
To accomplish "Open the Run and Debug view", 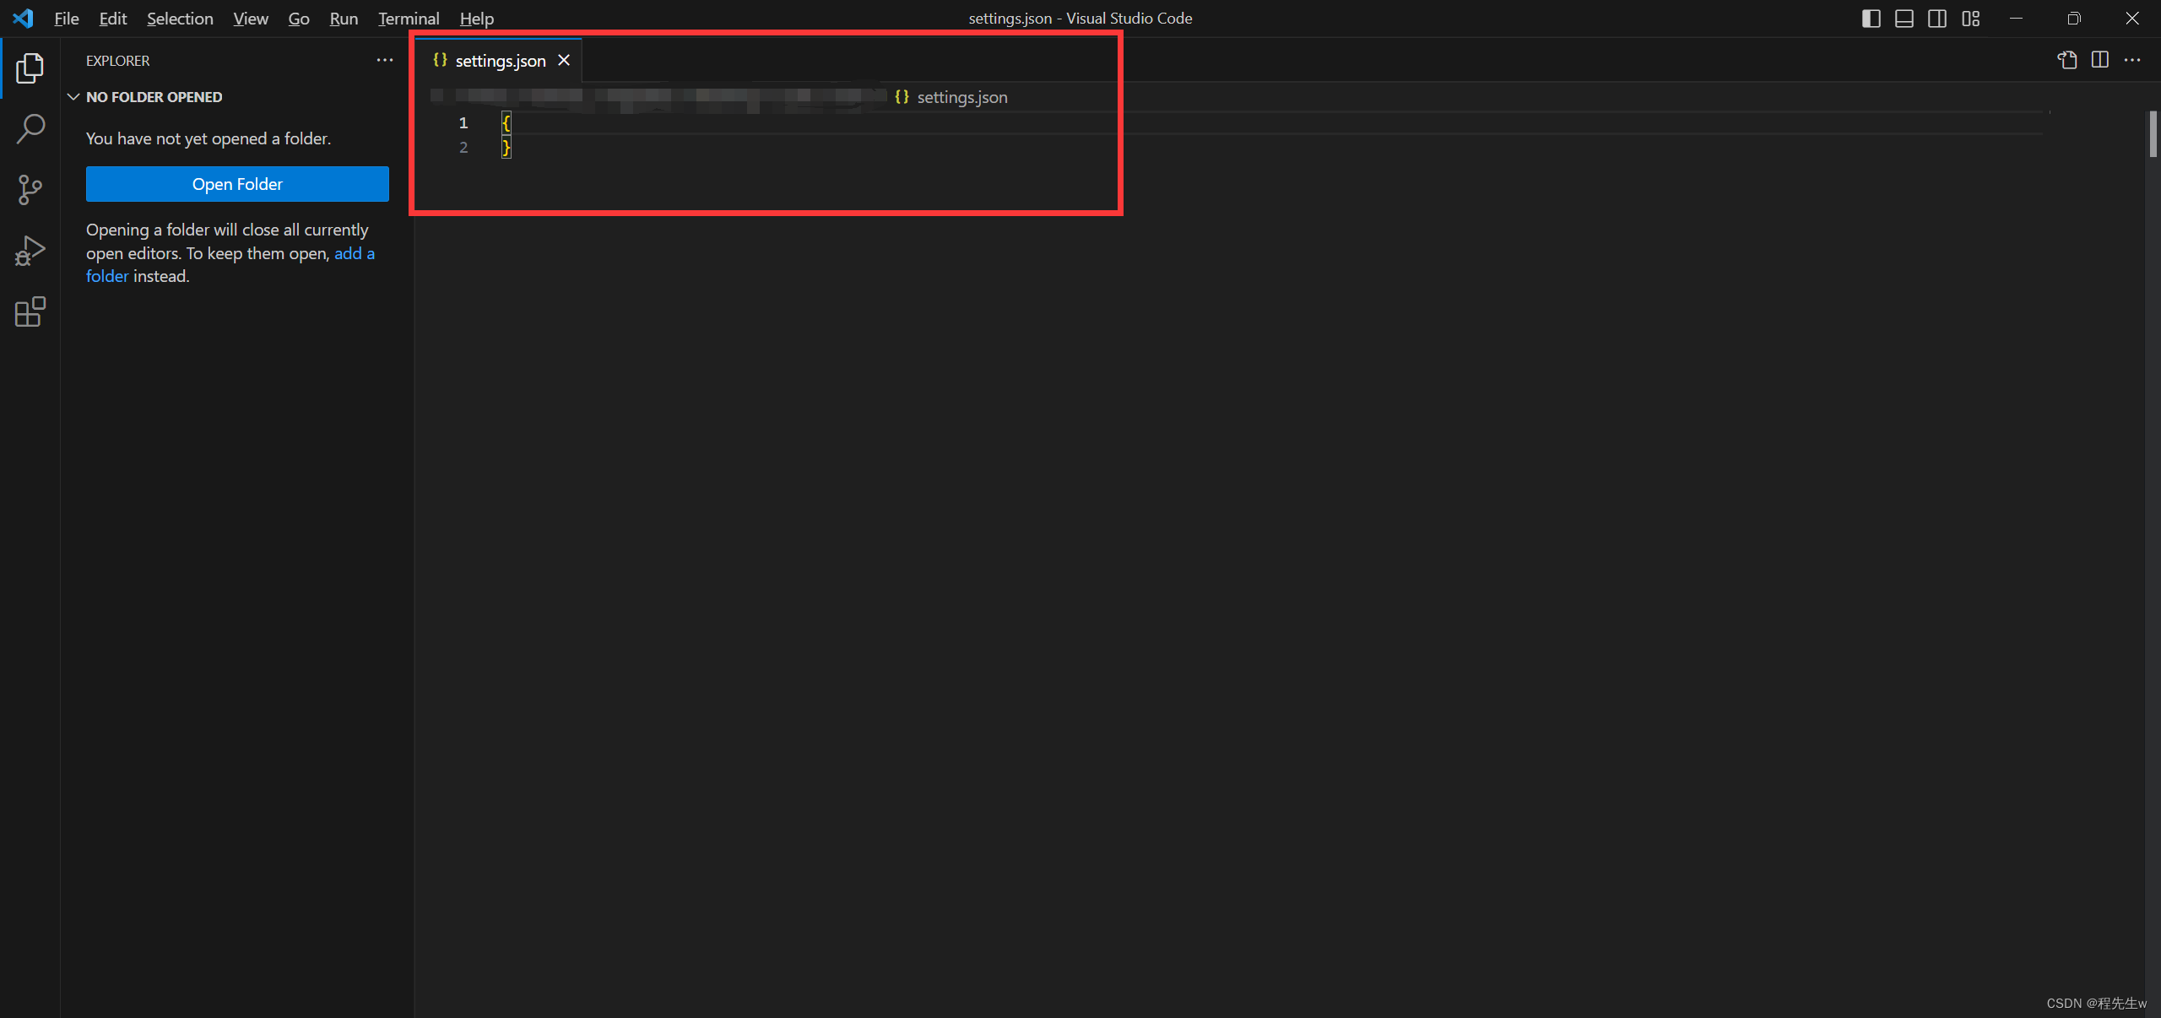I will point(30,250).
